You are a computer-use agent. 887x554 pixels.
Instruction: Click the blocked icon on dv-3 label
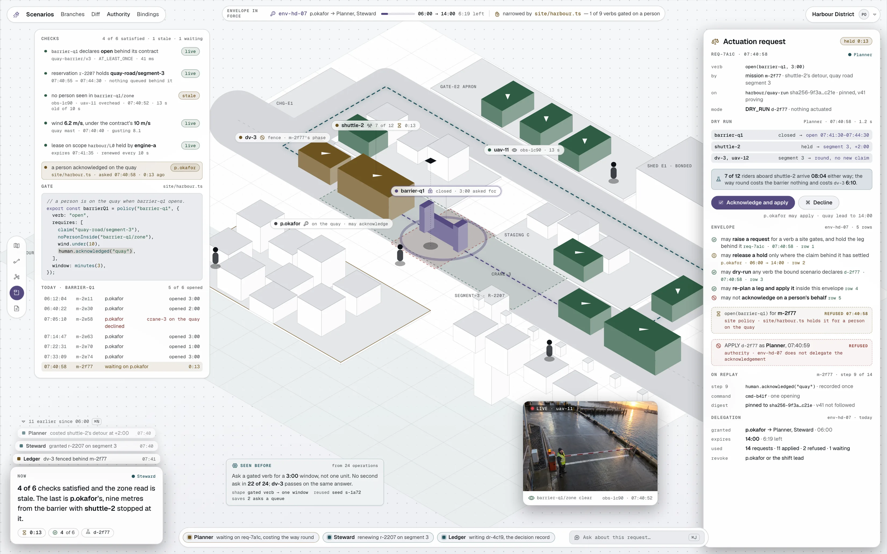[262, 138]
